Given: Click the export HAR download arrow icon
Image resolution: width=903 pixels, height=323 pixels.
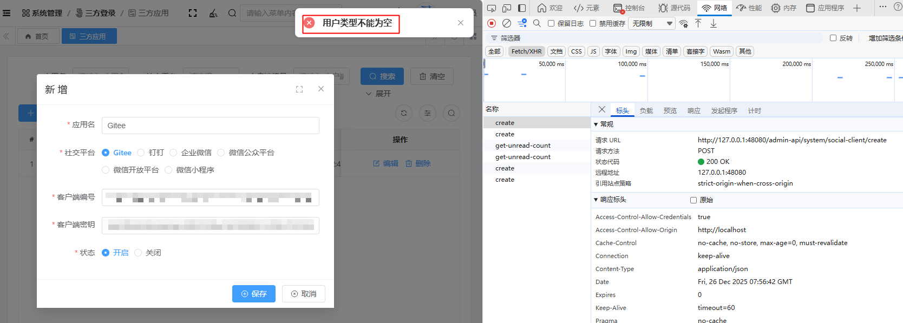Looking at the screenshot, I should (714, 23).
